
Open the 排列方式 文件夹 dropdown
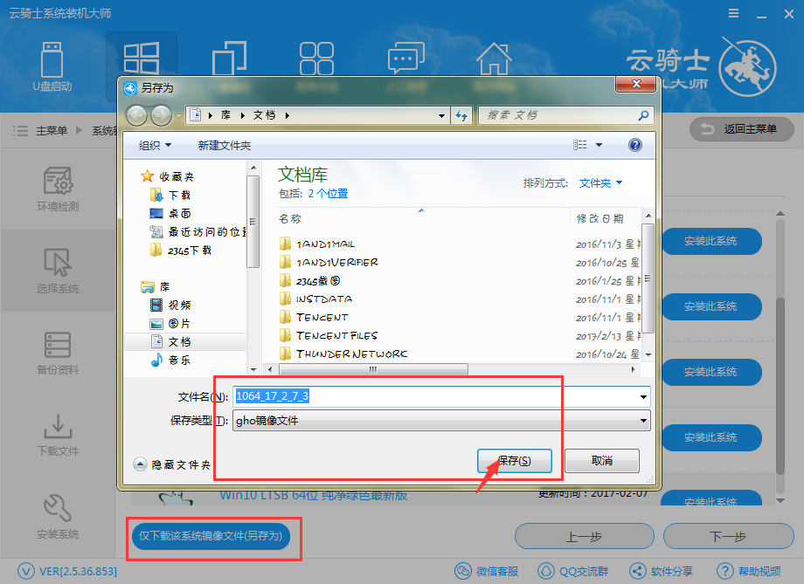tap(600, 183)
